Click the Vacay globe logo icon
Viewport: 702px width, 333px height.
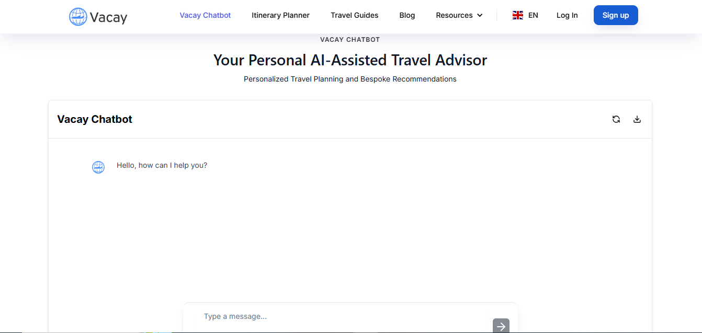click(78, 17)
